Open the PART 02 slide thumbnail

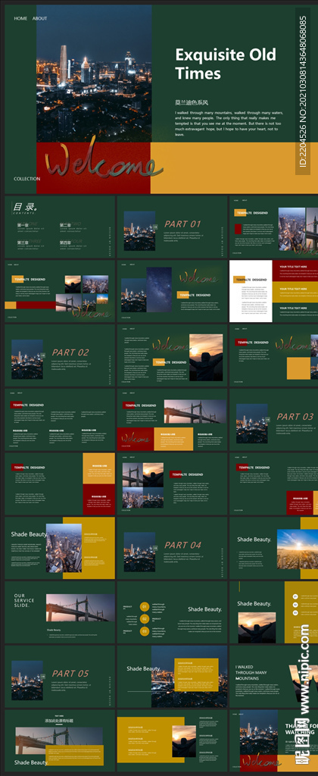click(60, 355)
